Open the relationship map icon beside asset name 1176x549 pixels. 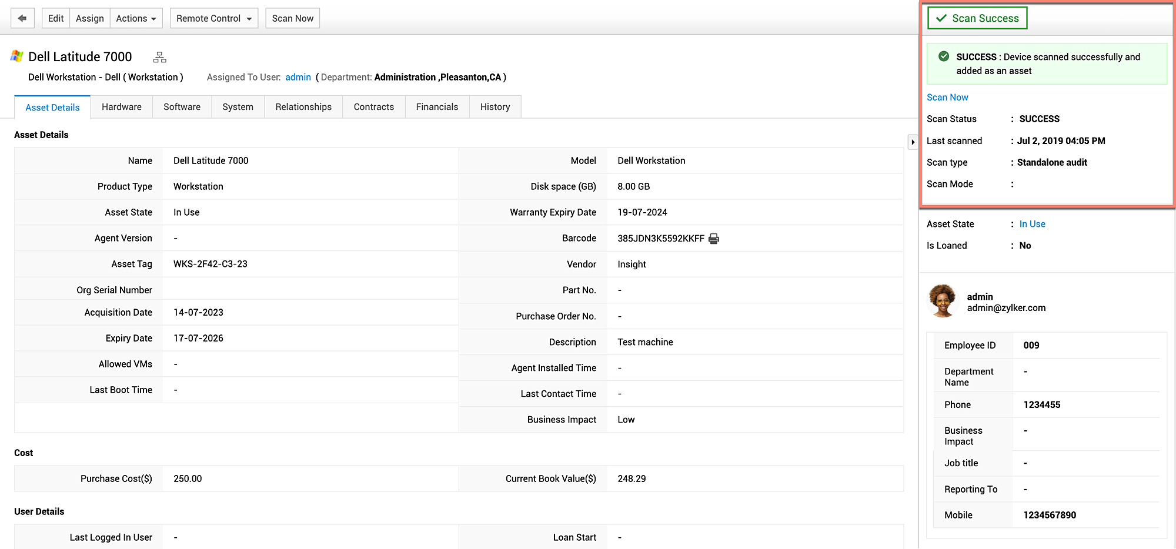pyautogui.click(x=159, y=57)
